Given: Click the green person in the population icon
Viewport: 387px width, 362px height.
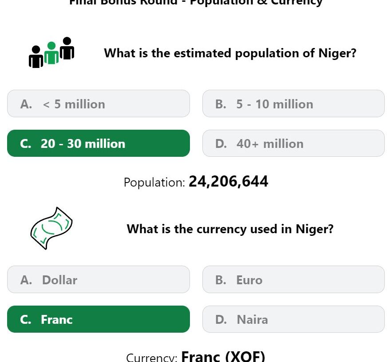Looking at the screenshot, I should point(51,53).
